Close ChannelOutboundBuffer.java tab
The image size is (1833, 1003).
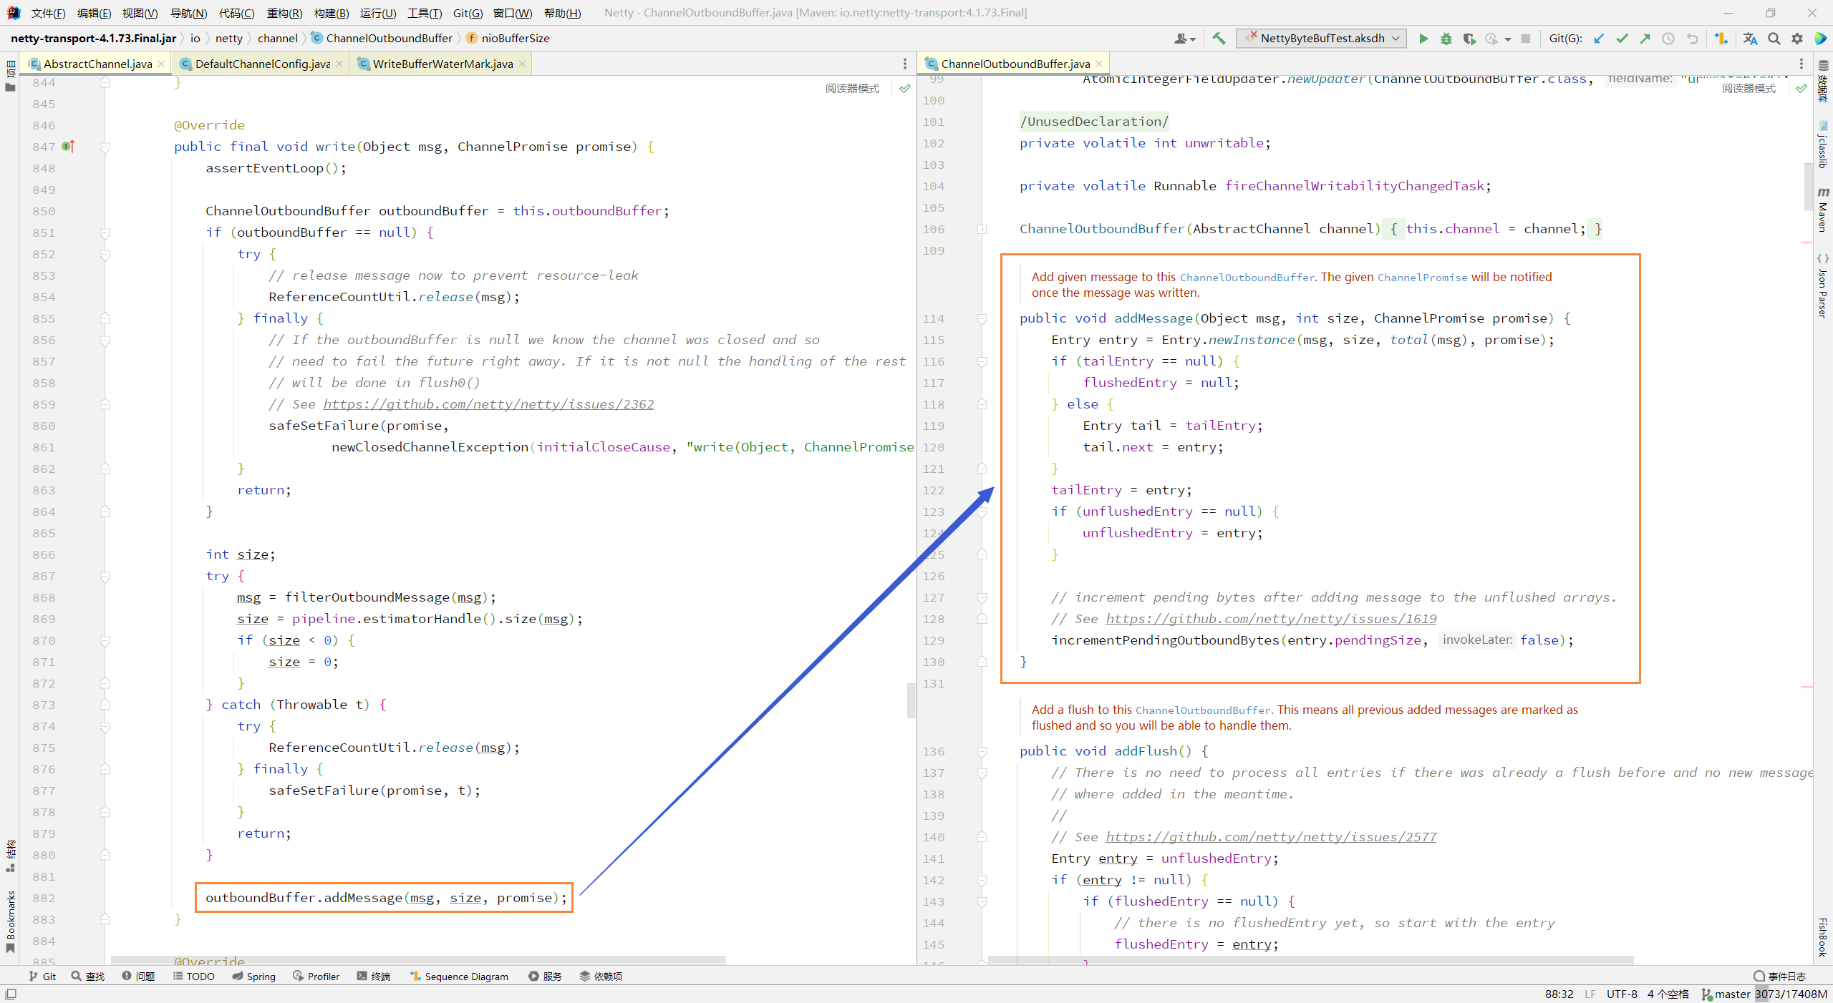pos(1099,64)
